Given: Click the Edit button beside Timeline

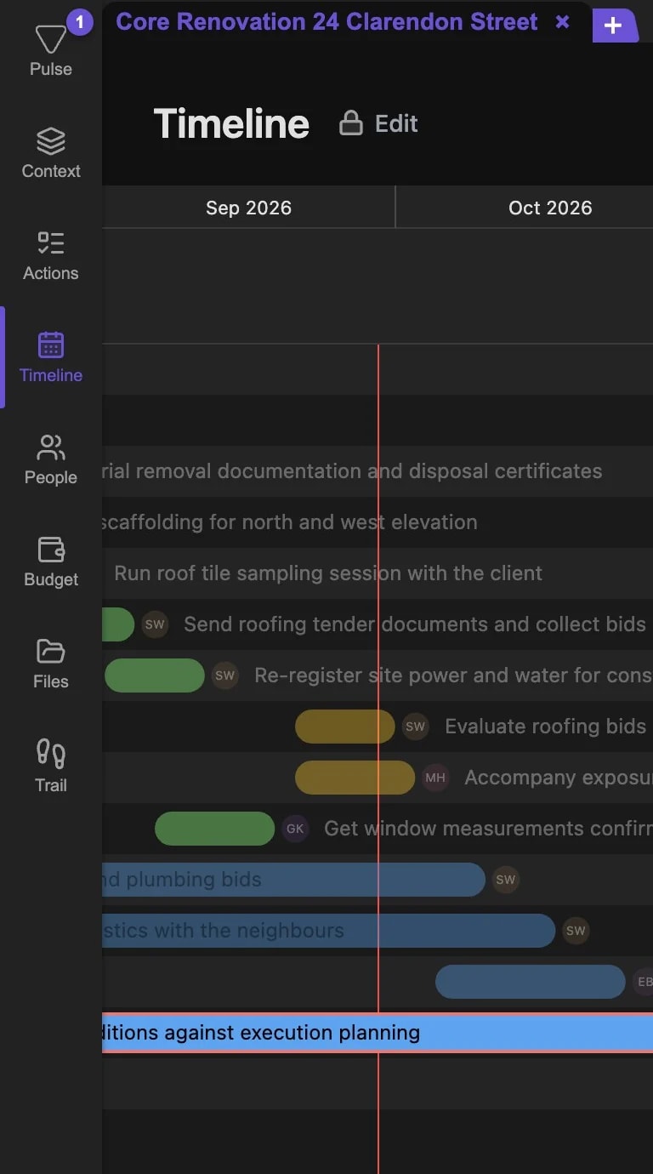Looking at the screenshot, I should (x=379, y=123).
